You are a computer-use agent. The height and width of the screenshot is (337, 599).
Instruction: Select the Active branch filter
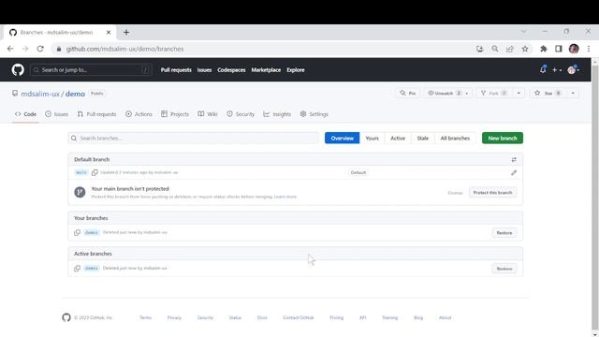pyautogui.click(x=398, y=138)
